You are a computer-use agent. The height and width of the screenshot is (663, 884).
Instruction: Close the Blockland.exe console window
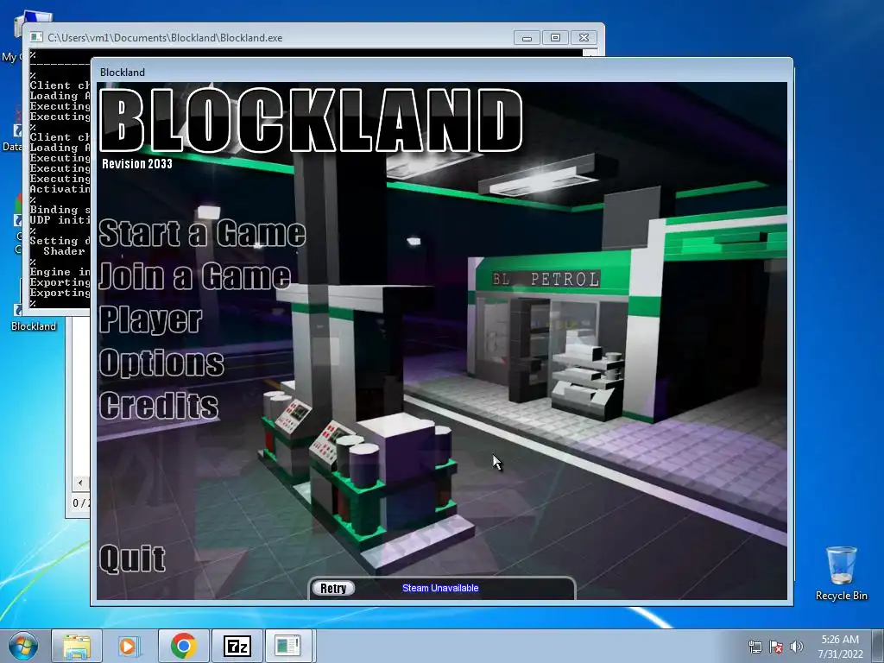tap(584, 38)
